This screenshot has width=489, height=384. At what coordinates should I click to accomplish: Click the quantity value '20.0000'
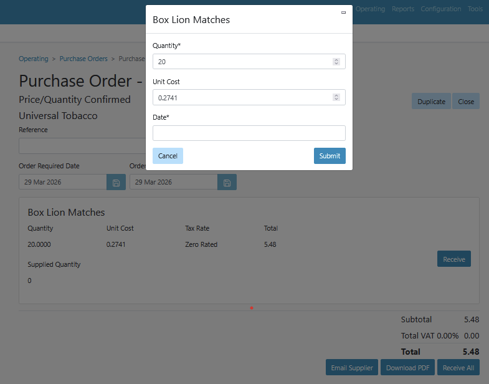coord(39,244)
